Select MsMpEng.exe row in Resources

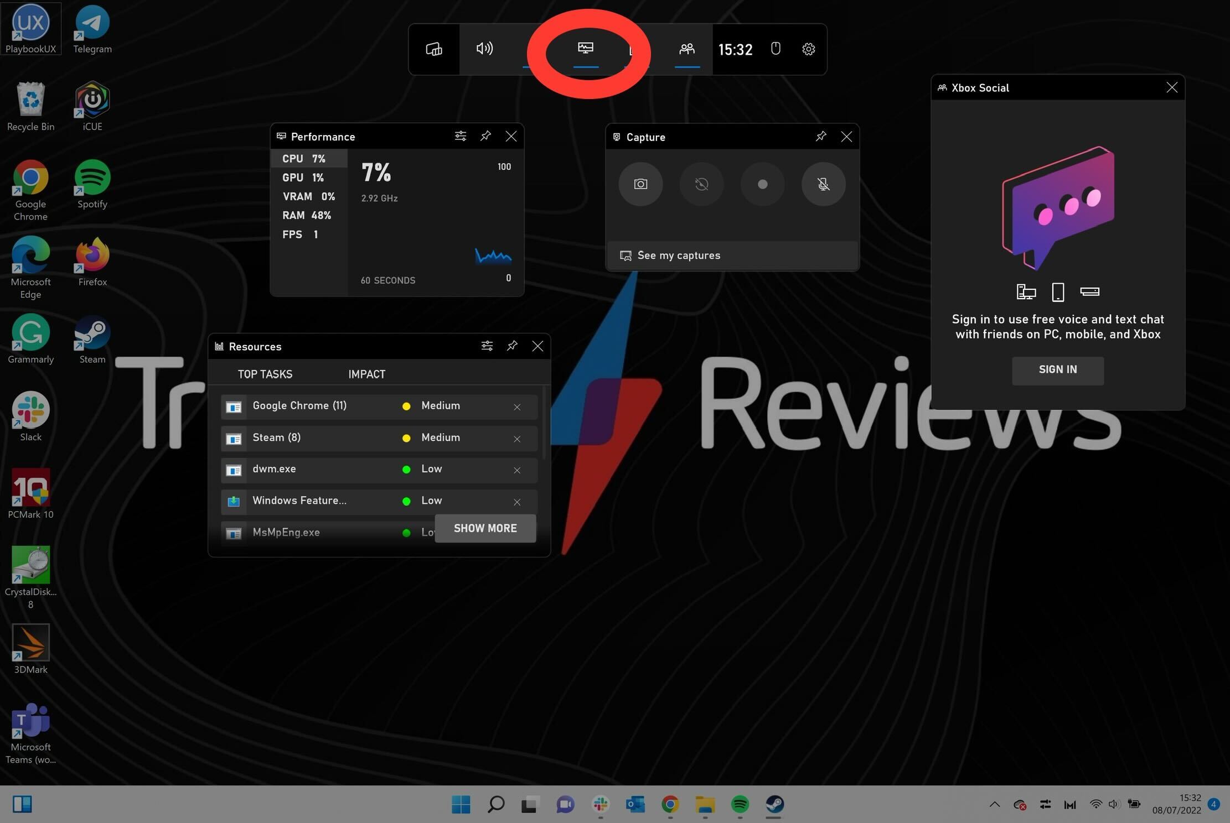pos(328,533)
